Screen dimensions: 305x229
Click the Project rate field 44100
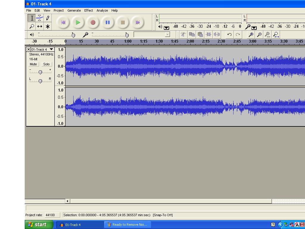click(52, 215)
